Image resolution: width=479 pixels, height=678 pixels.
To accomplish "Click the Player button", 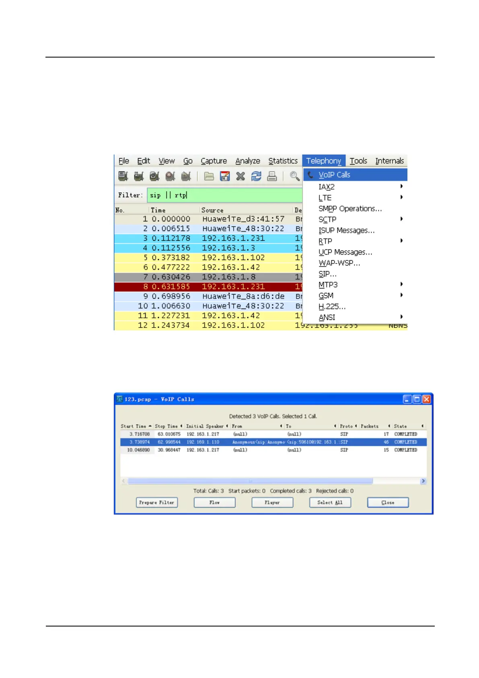I will pos(272,503).
